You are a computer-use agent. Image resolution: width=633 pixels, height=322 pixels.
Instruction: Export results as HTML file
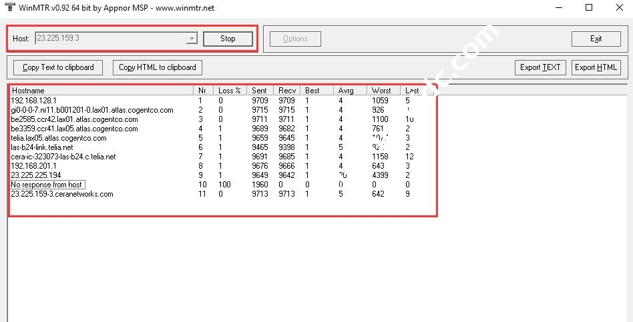pos(596,67)
